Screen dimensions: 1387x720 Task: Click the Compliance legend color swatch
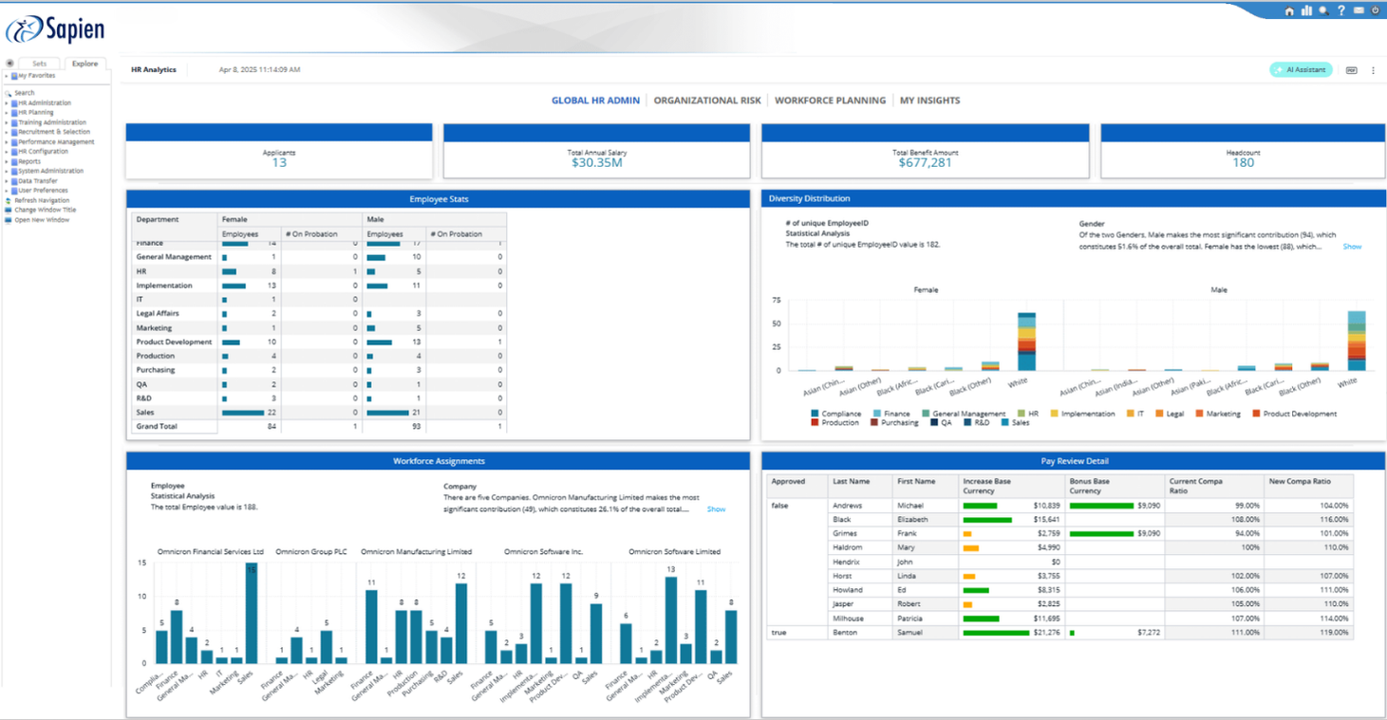815,414
